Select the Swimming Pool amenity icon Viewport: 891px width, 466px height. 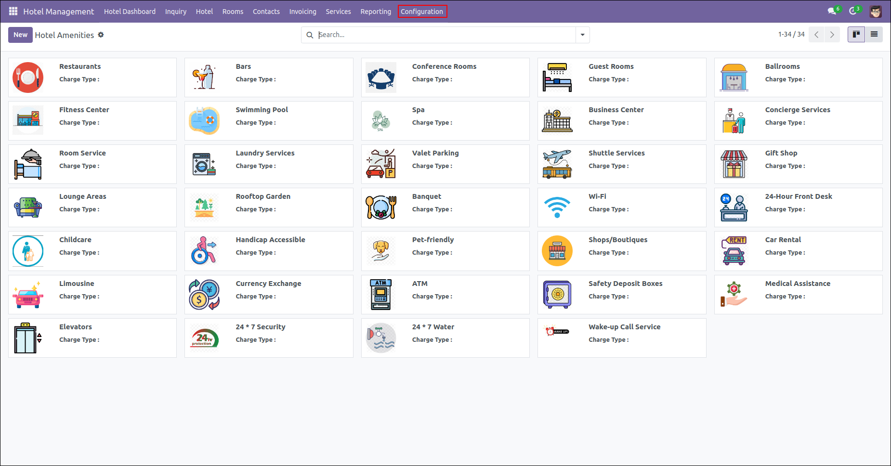pos(204,120)
